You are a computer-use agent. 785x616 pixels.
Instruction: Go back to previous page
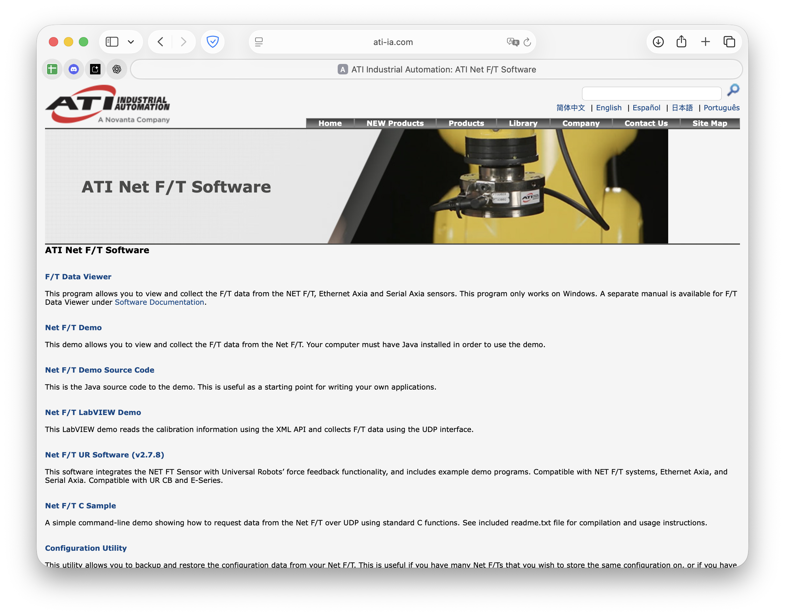click(161, 42)
